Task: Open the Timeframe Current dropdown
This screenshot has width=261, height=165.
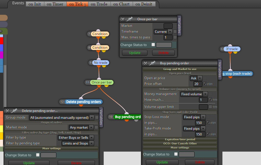Action: click(x=163, y=32)
